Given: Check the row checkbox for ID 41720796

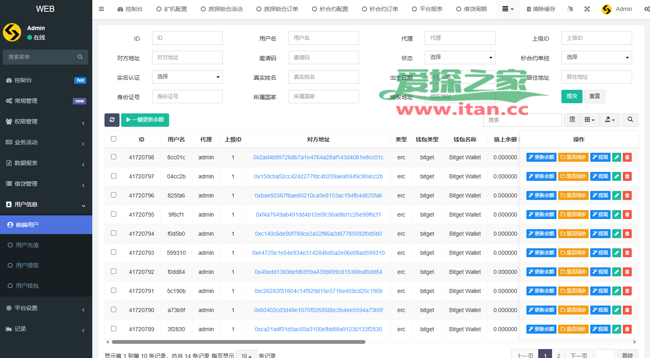Looking at the screenshot, I should point(113,195).
